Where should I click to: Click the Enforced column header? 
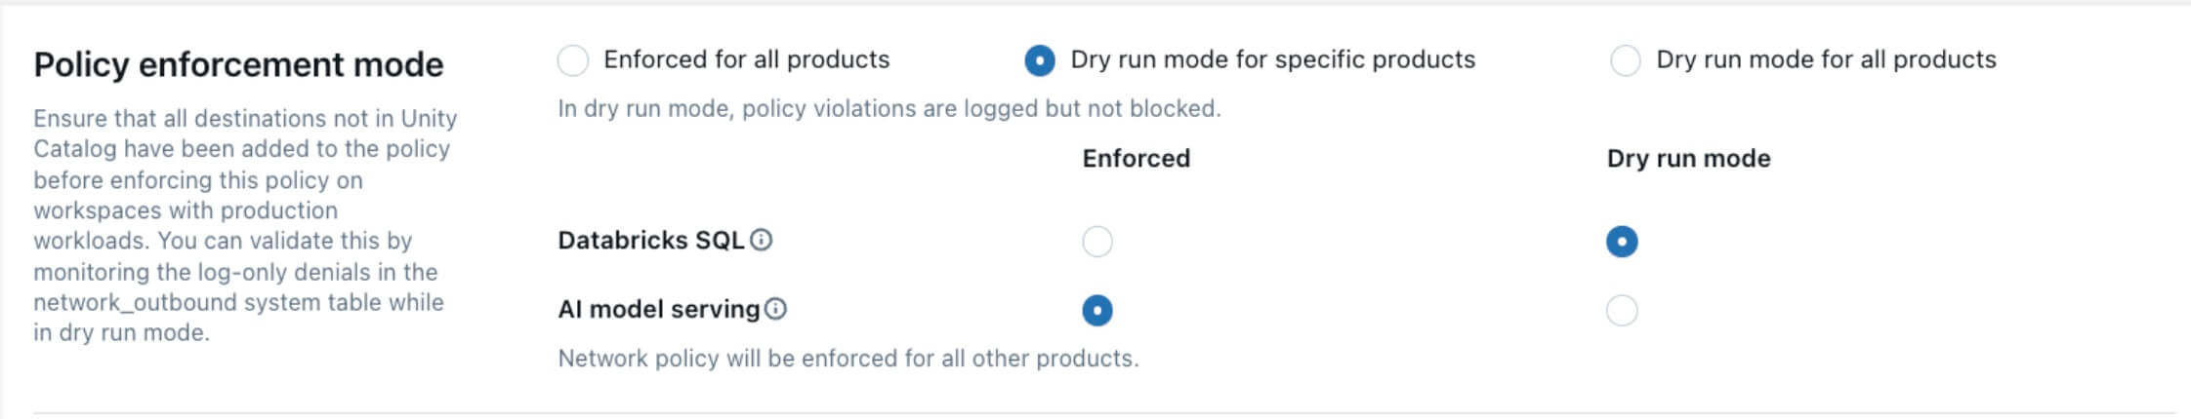coord(1136,159)
